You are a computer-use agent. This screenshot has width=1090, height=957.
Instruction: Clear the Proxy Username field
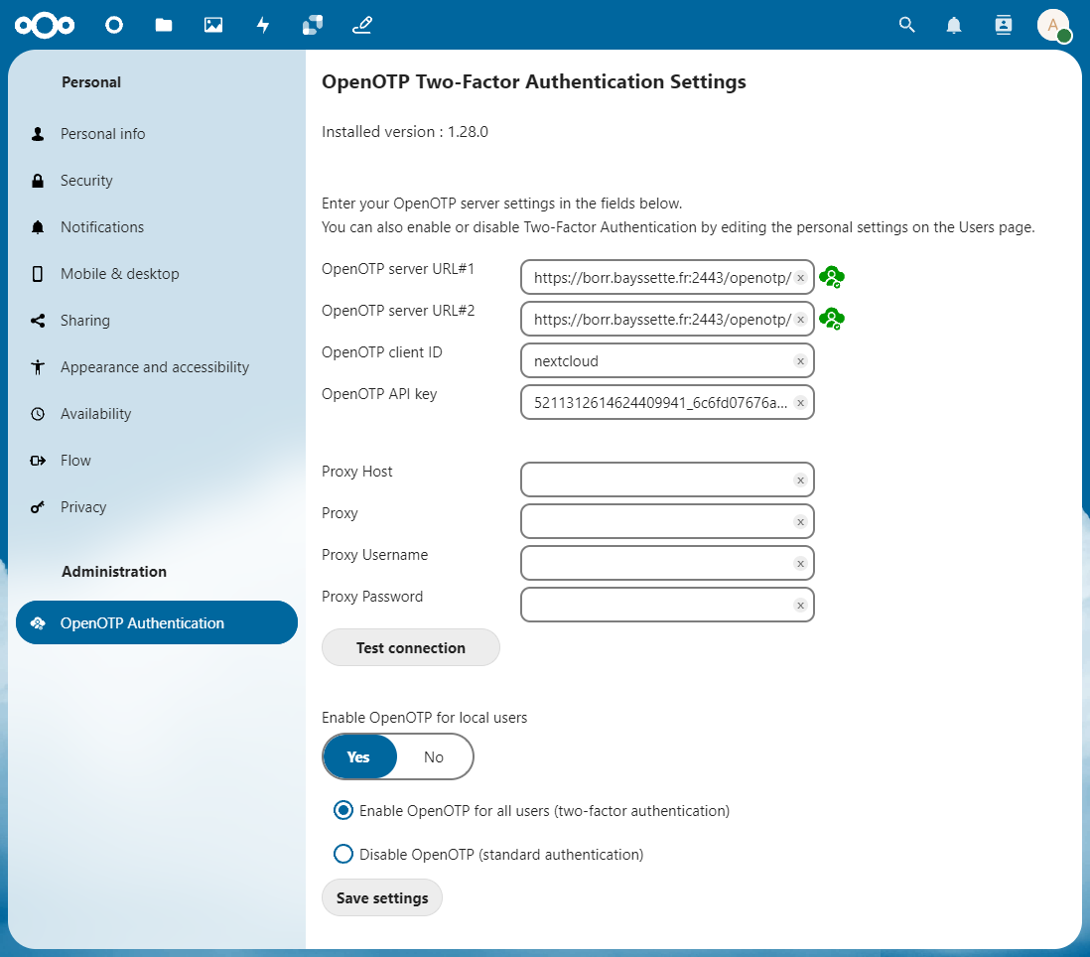coord(800,563)
